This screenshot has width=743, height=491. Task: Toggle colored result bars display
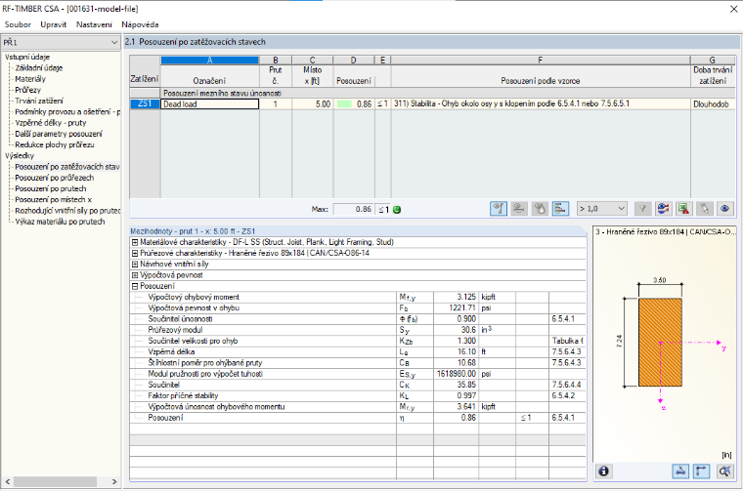coord(560,209)
